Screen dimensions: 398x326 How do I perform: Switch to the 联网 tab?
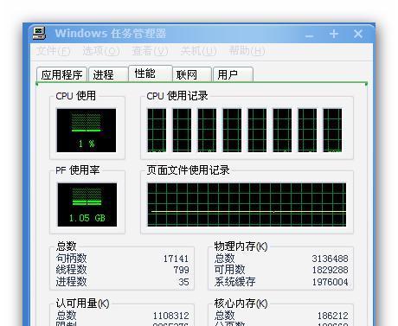(192, 74)
